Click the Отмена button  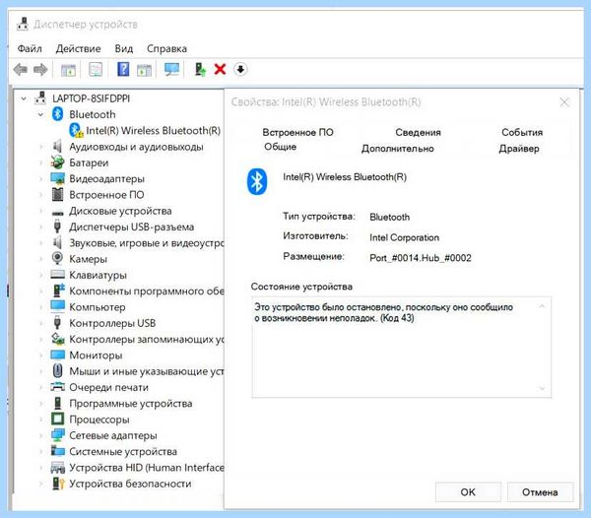540,491
